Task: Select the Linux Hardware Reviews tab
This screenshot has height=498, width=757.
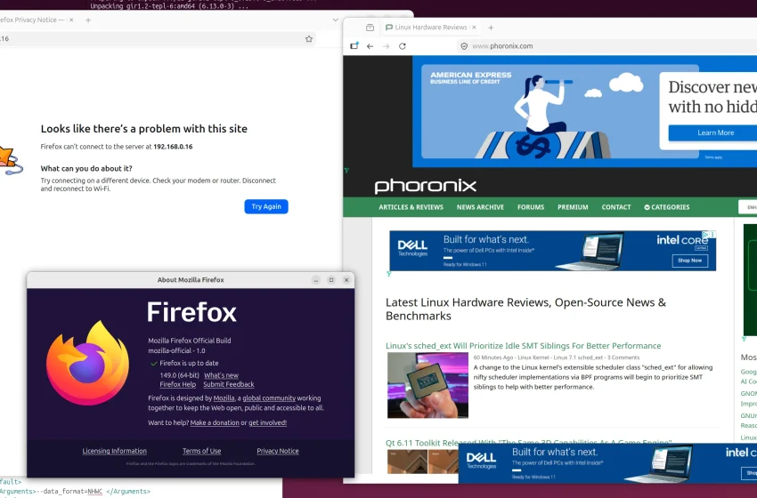Action: (x=431, y=28)
